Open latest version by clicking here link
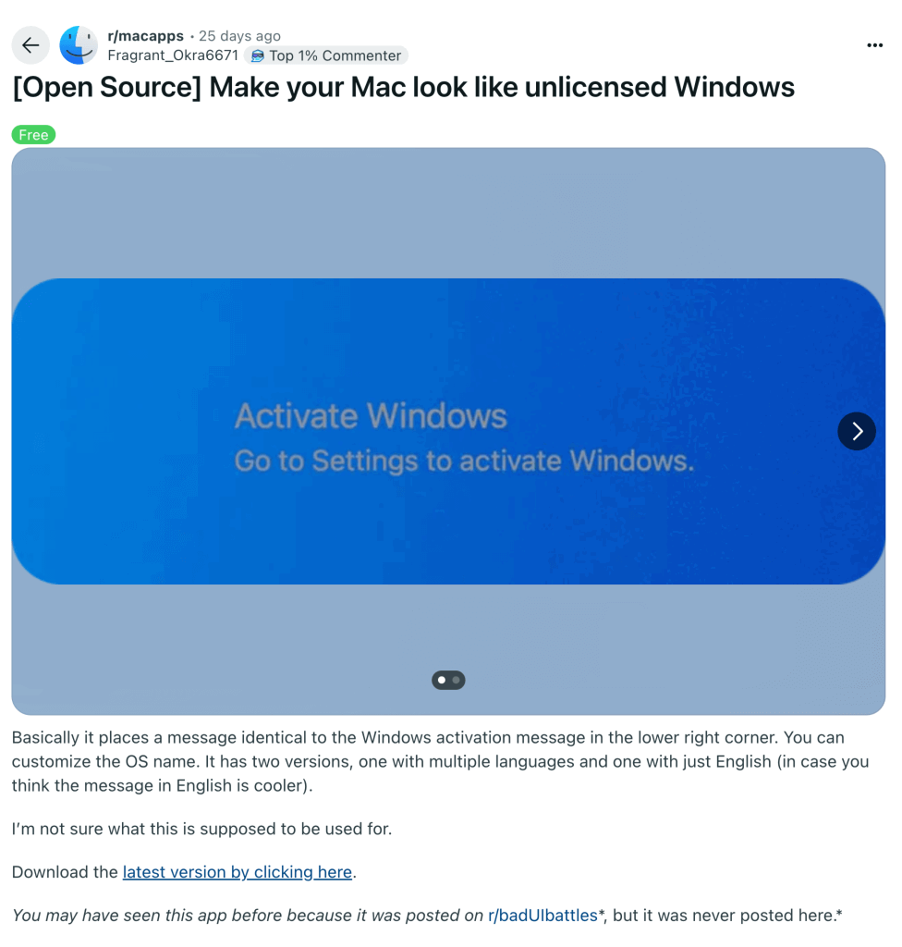This screenshot has height=947, width=902. 238,872
